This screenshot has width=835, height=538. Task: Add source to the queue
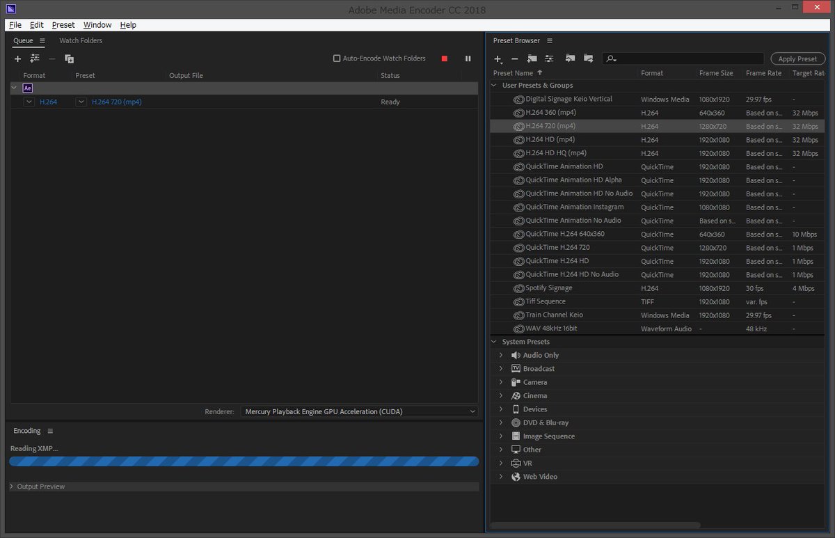(x=18, y=59)
